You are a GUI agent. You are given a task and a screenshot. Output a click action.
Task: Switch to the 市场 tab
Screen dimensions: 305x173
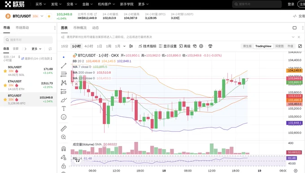coord(7,28)
